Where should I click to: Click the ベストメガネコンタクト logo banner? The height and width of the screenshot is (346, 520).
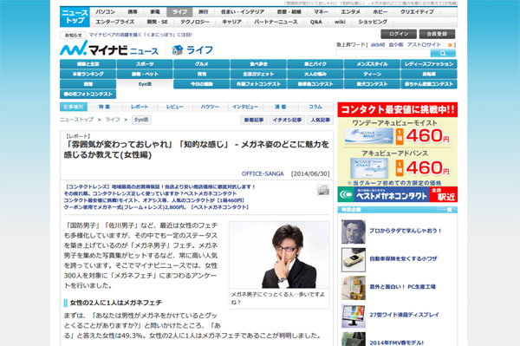coord(397,194)
